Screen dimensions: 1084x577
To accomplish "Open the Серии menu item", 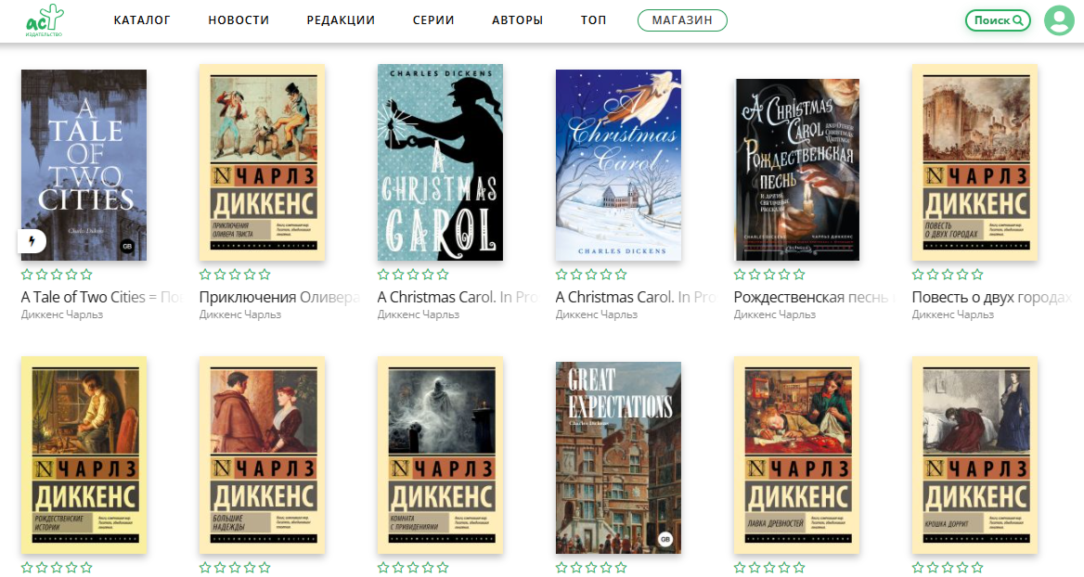I will pos(433,20).
